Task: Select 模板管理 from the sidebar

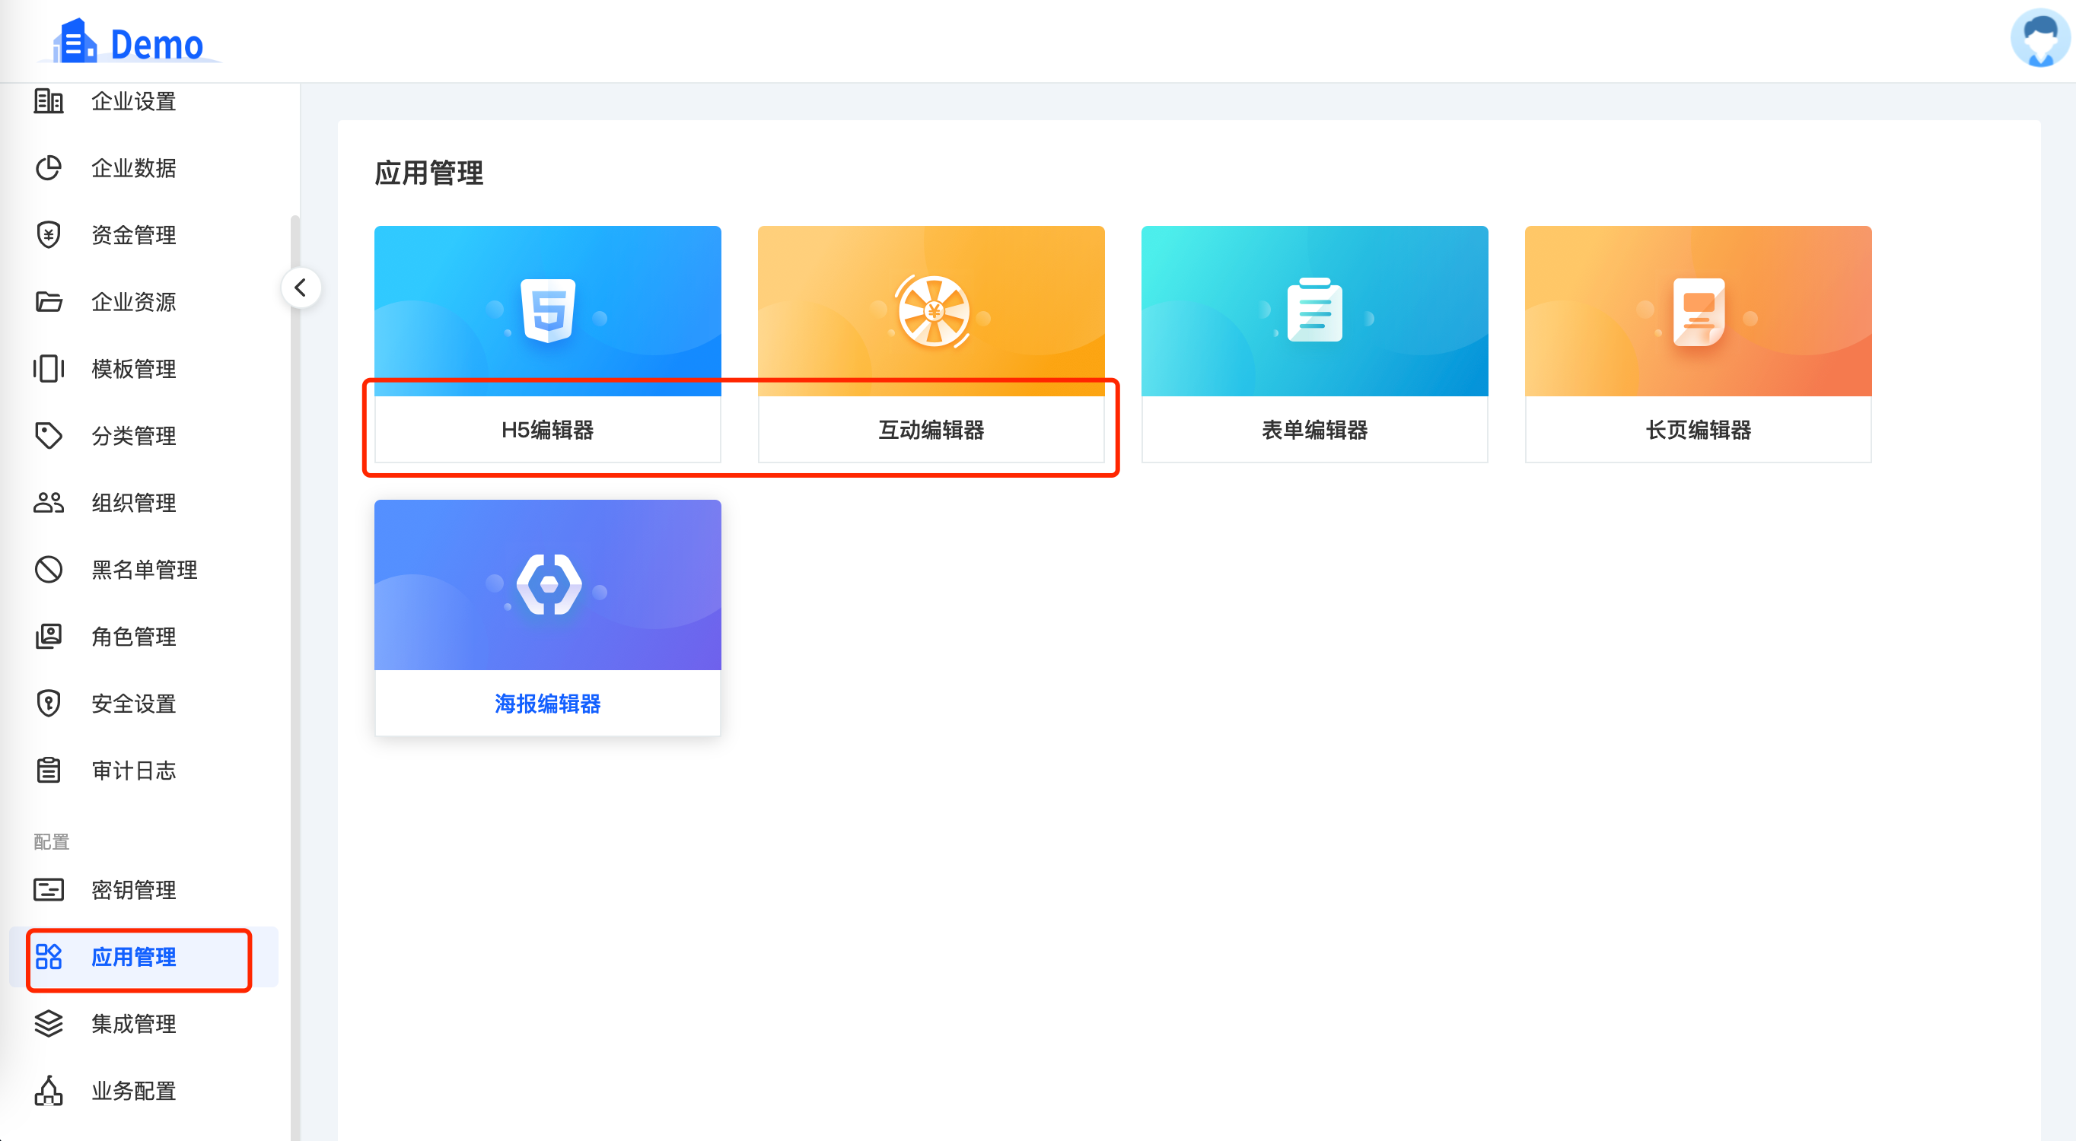Action: coord(133,369)
